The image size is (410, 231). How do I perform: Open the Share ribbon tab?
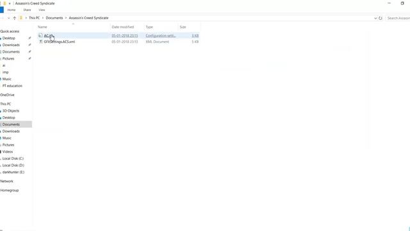point(27,10)
